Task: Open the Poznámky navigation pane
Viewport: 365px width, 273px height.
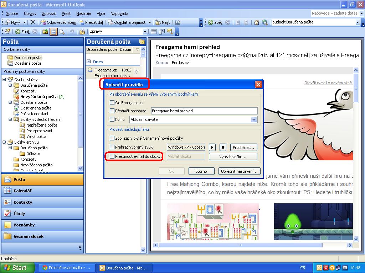Action: tap(42, 225)
